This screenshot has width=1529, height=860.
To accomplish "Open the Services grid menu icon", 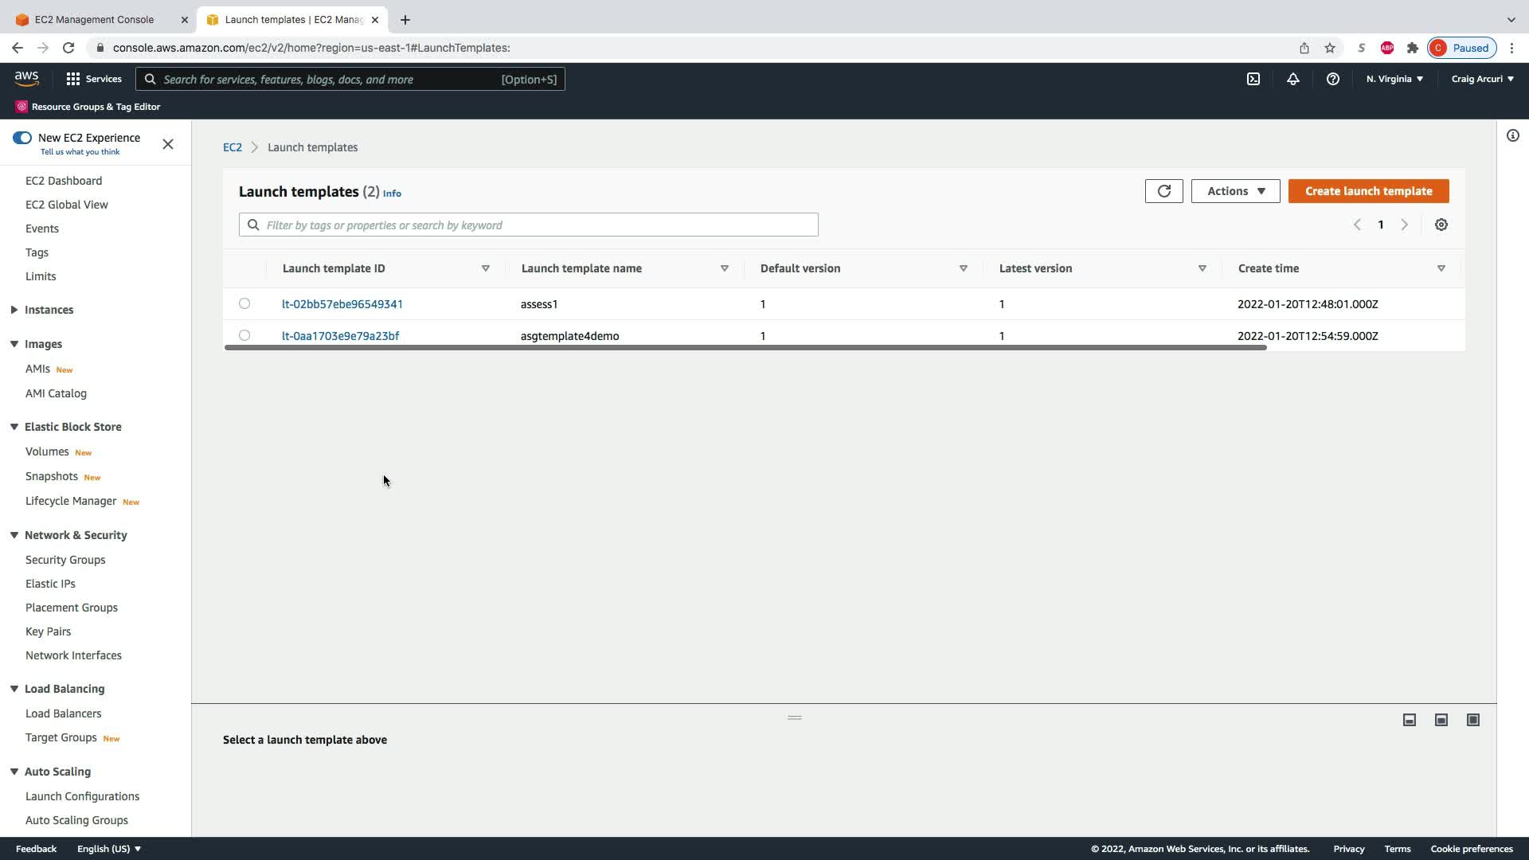I will pos(73,79).
